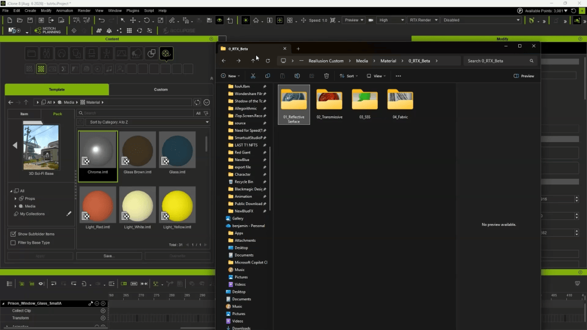
Task: Refresh the File Explorer folder view
Action: click(268, 61)
